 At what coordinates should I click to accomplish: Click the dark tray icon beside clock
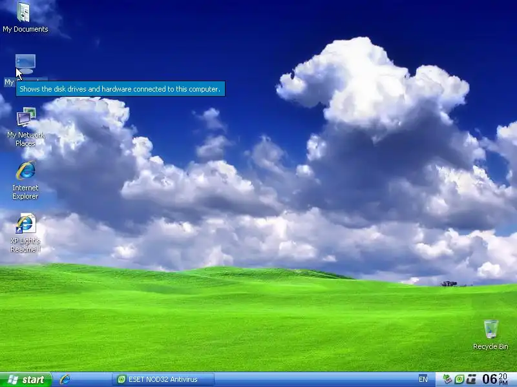472,379
